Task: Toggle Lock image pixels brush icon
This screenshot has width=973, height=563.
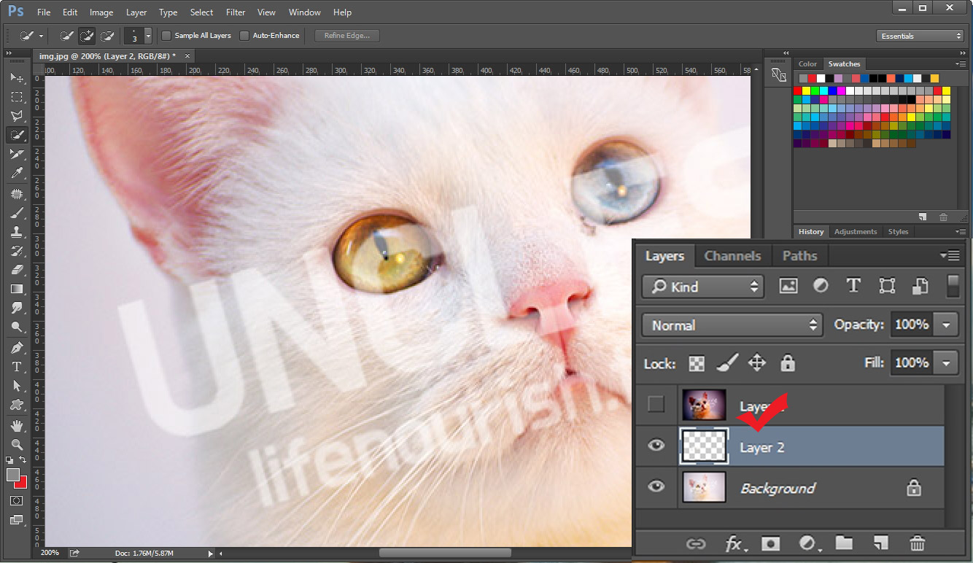Action: pos(727,363)
